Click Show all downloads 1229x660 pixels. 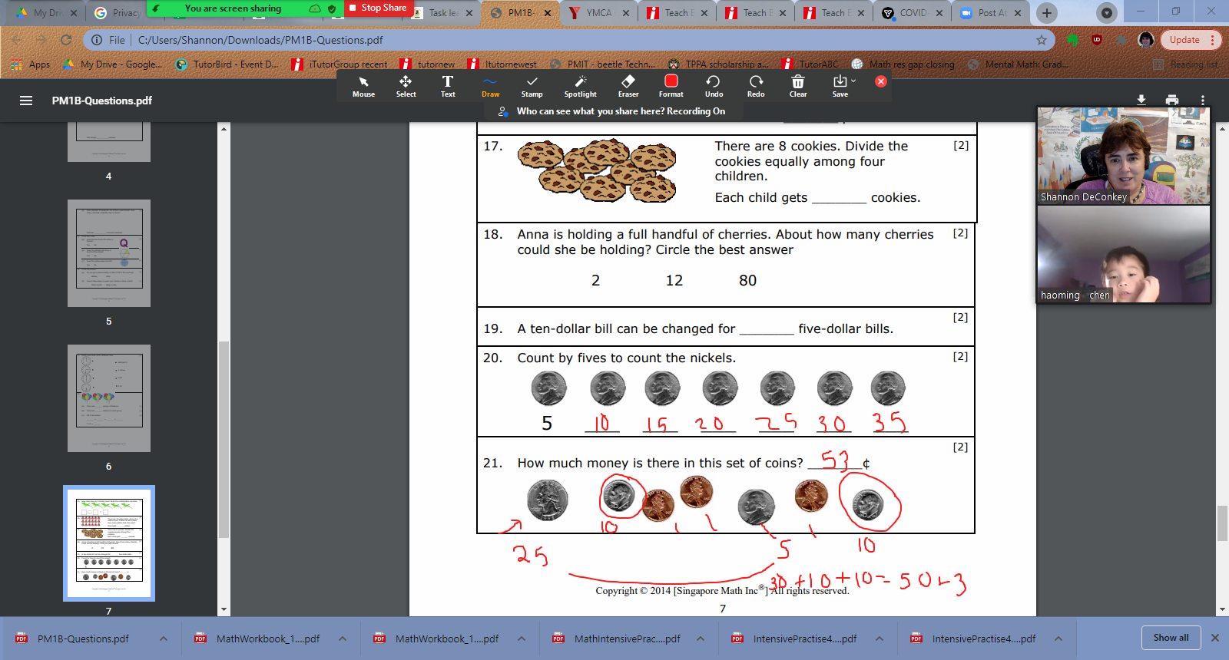[x=1171, y=638]
